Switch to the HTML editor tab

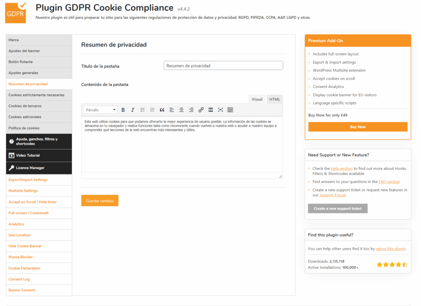(x=274, y=99)
